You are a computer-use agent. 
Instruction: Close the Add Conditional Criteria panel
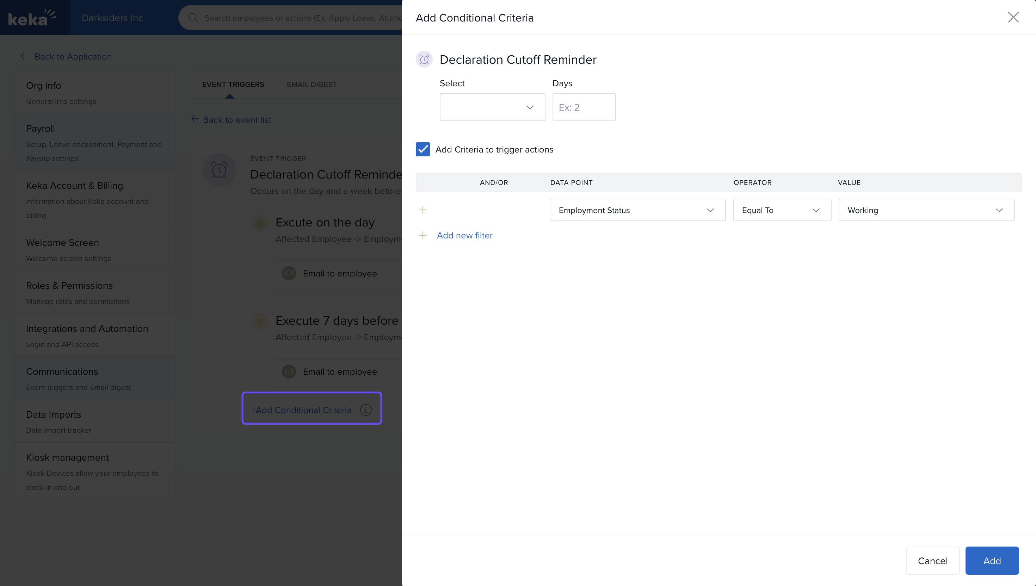[1013, 17]
